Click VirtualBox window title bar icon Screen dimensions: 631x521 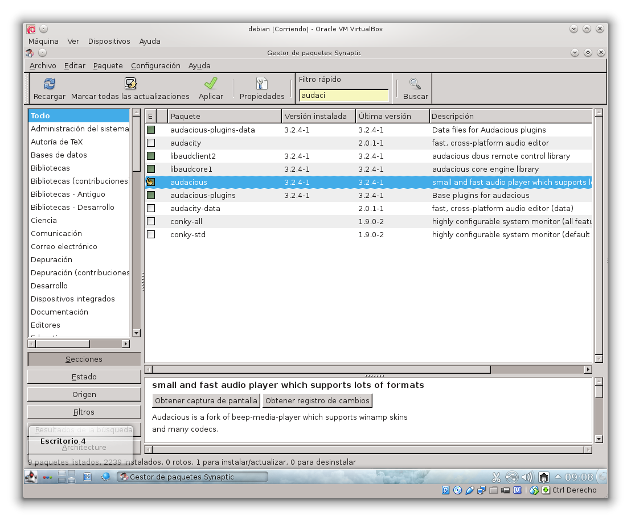[31, 29]
